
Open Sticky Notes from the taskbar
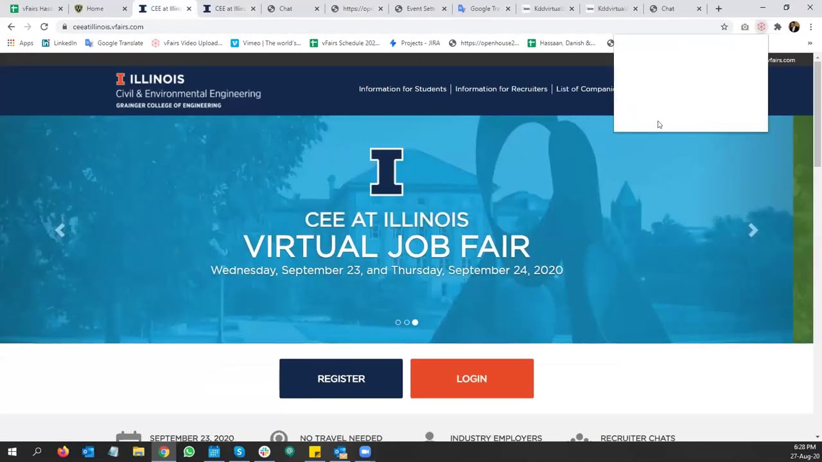315,452
